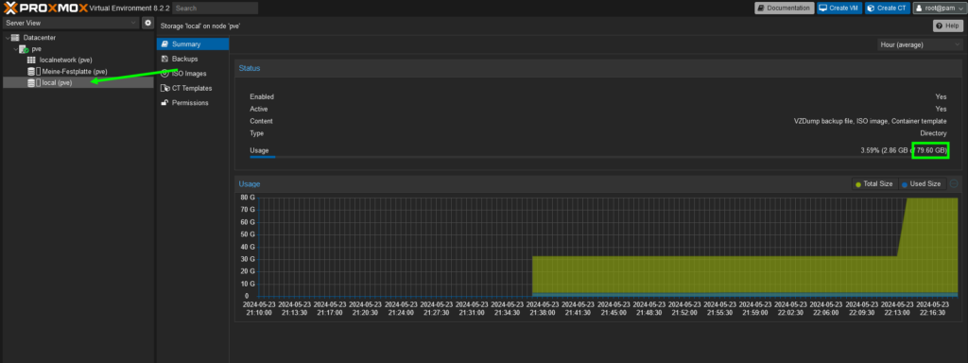Open the Hour (average) timeframe dropdown
The height and width of the screenshot is (363, 968).
(x=919, y=44)
